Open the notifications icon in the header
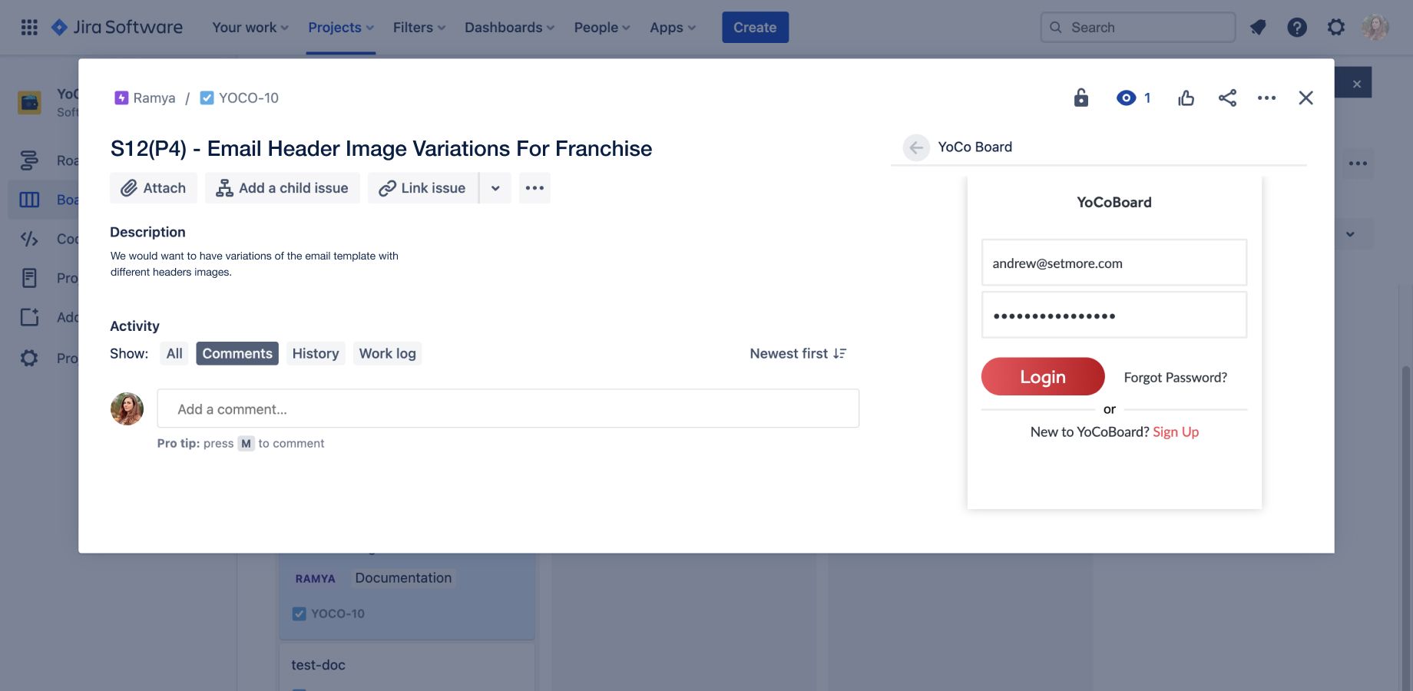Image resolution: width=1413 pixels, height=691 pixels. pos(1258,28)
